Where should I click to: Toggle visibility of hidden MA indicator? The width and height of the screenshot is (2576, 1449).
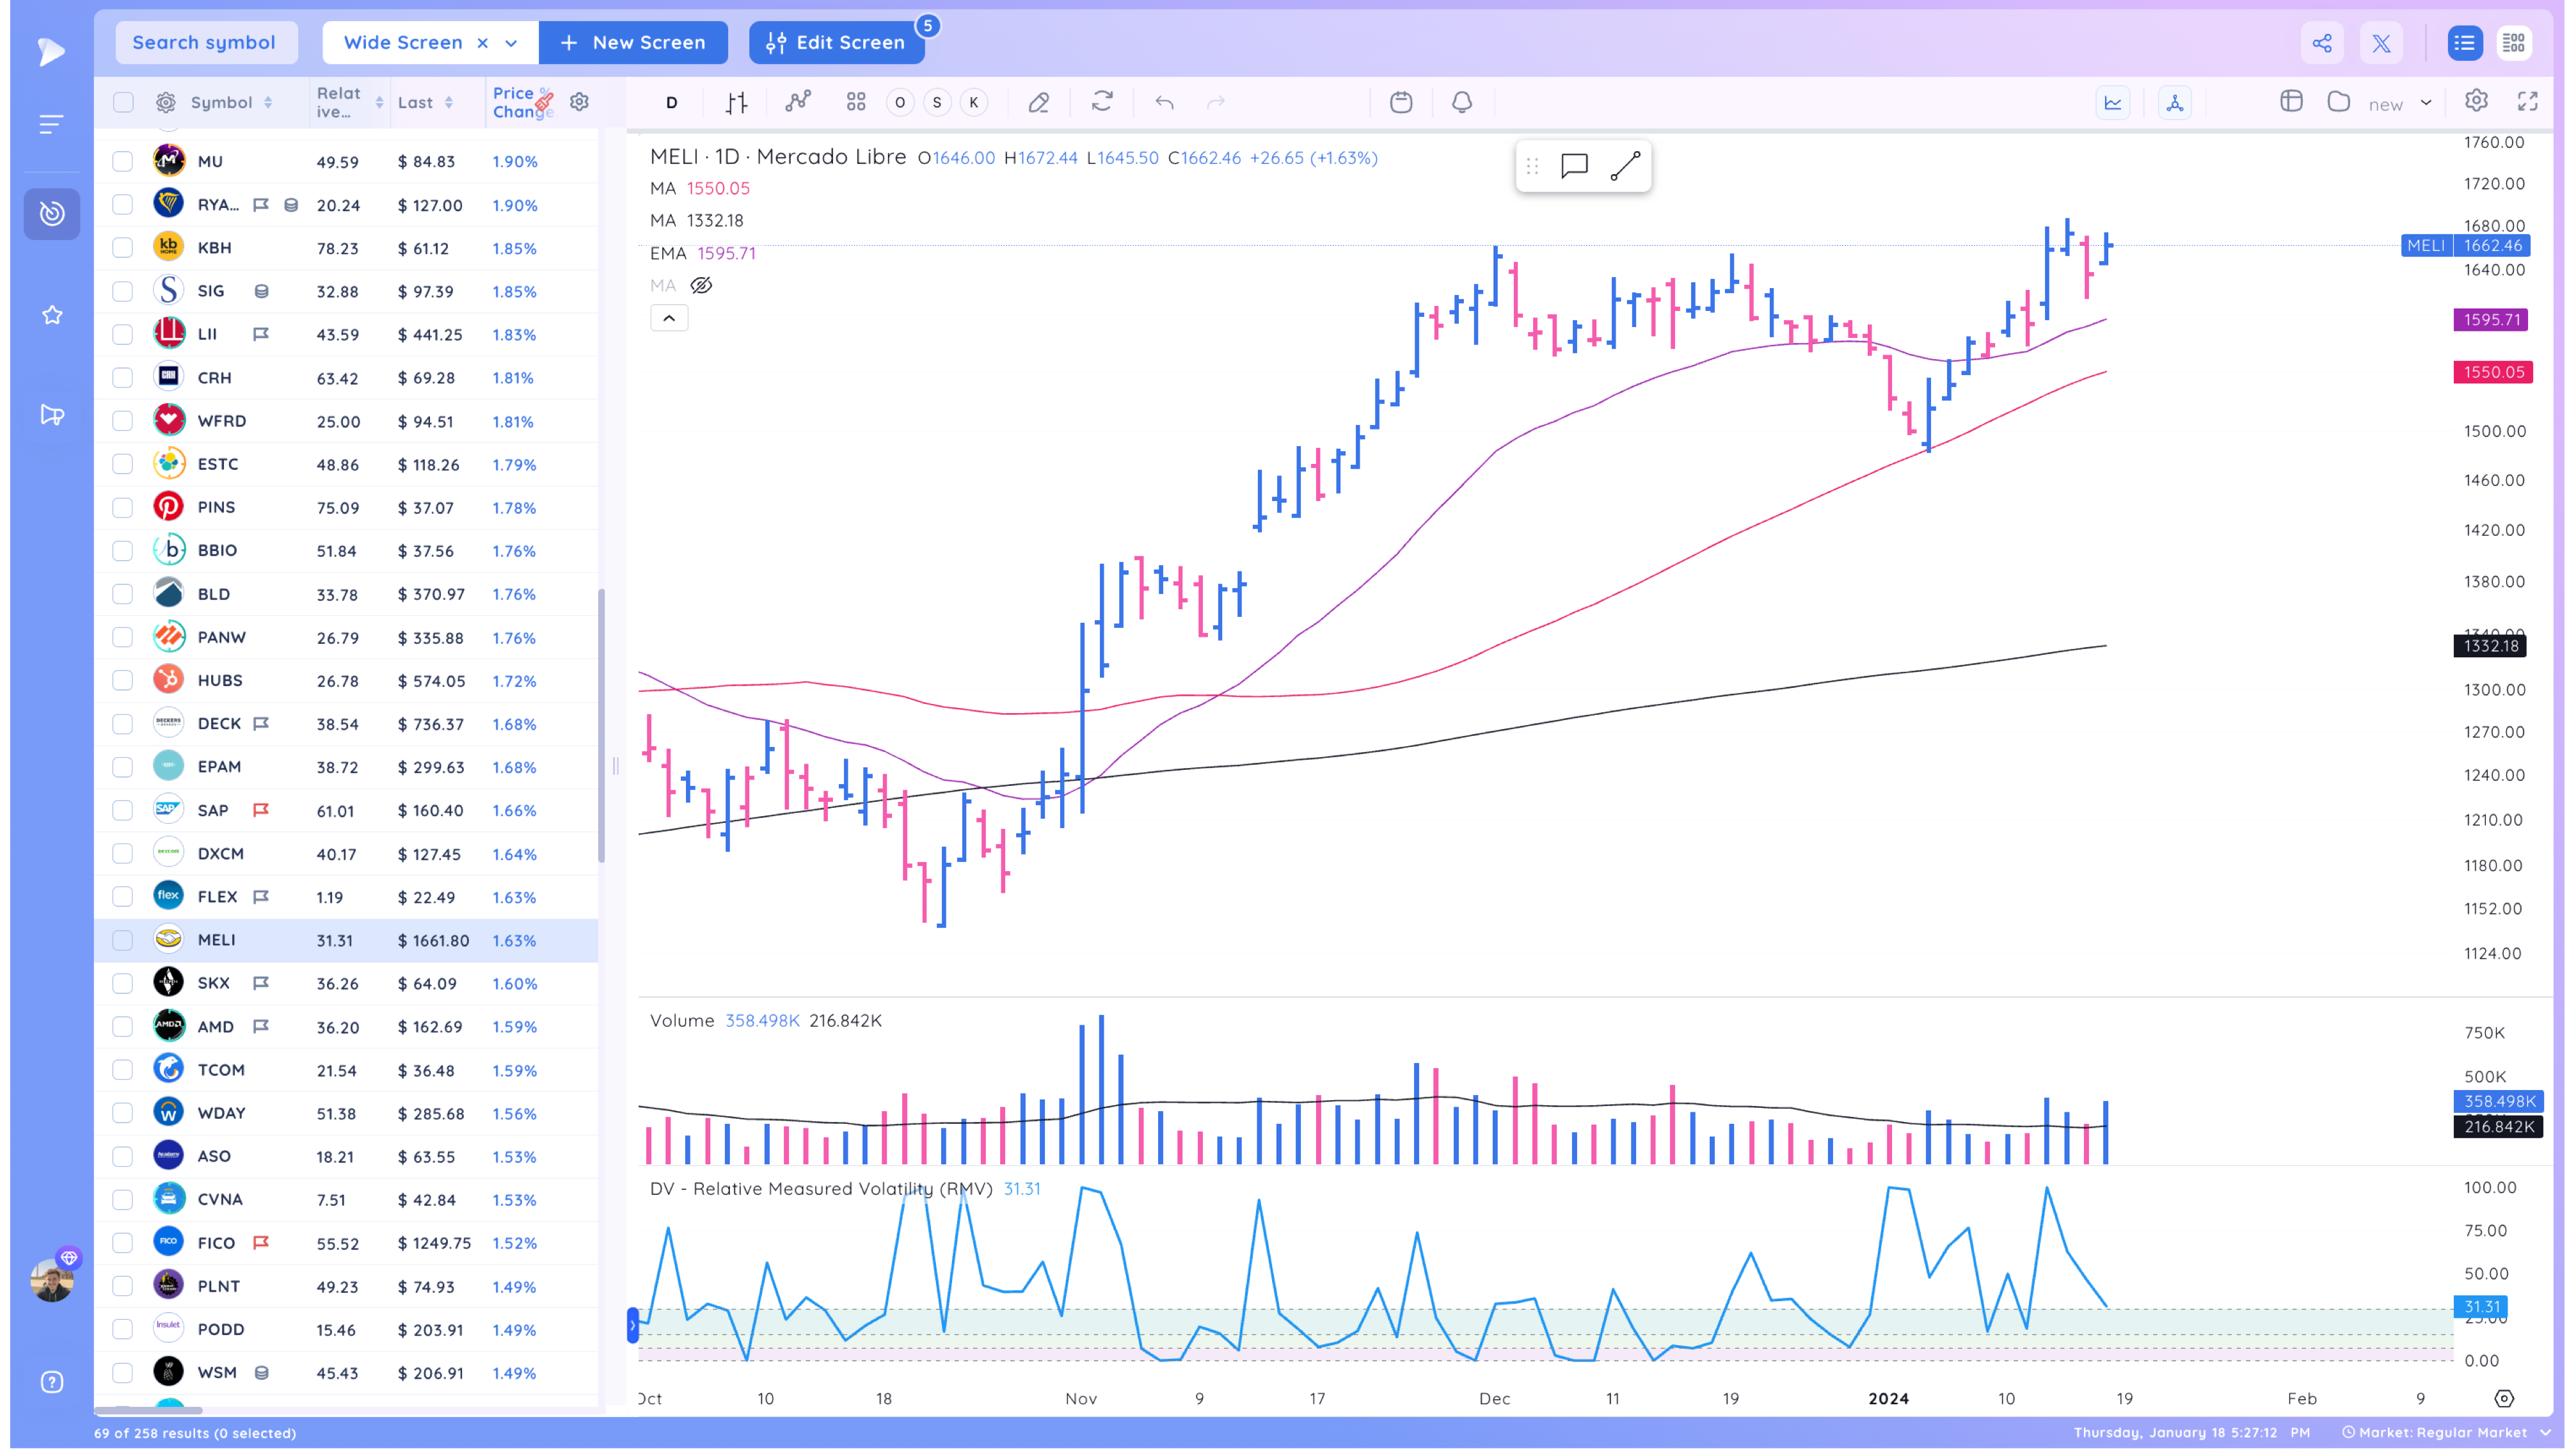[701, 285]
